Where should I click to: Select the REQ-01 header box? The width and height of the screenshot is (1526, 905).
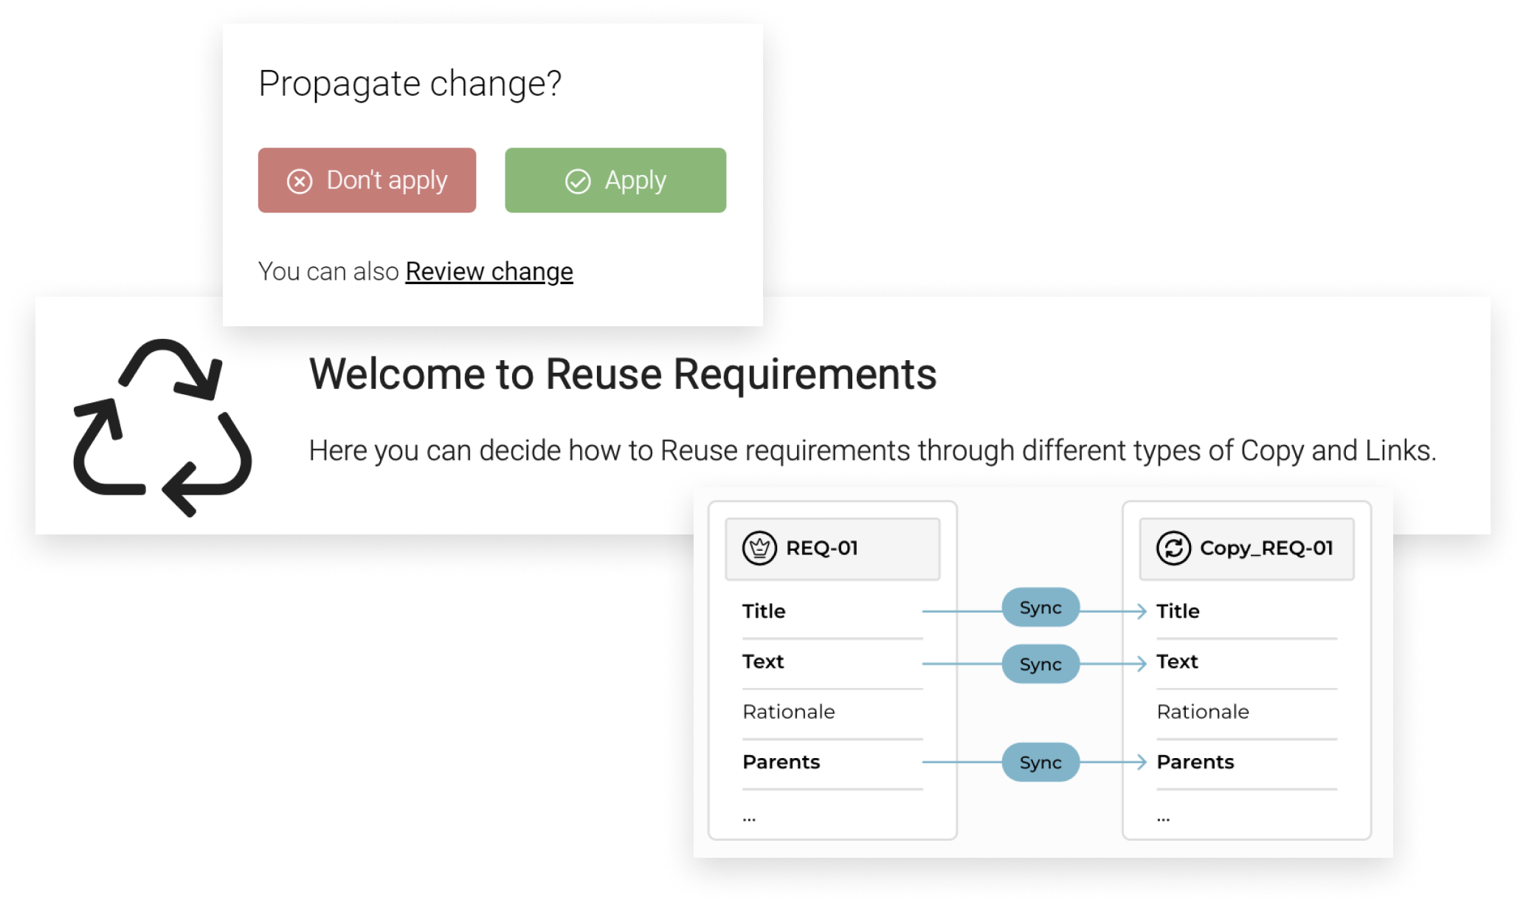832,548
